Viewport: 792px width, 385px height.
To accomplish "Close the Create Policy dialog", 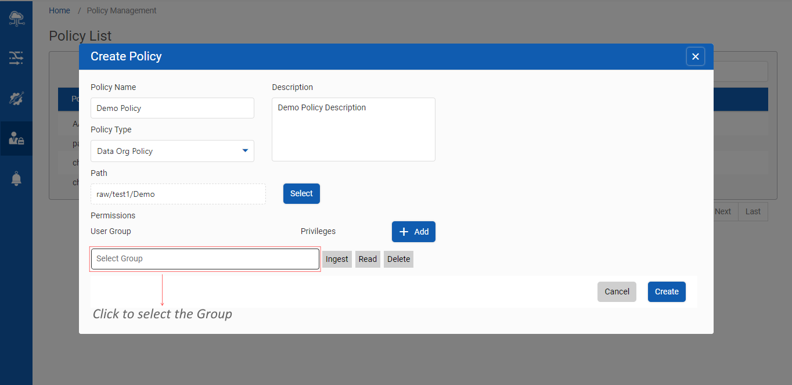I will coord(695,56).
